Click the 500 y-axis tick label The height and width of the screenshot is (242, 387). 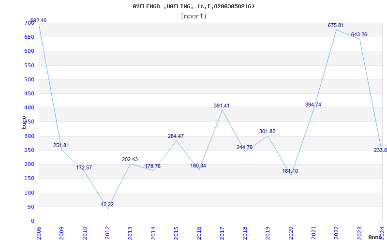[x=29, y=79]
